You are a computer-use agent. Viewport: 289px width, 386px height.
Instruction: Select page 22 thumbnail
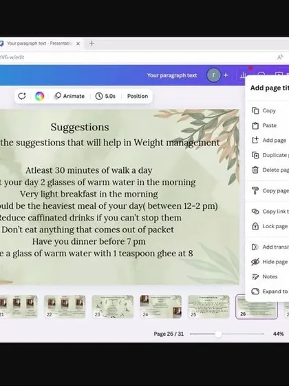[65, 307]
